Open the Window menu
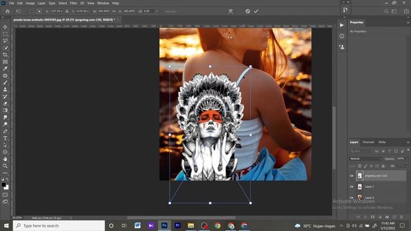The image size is (411, 231). pos(103,3)
